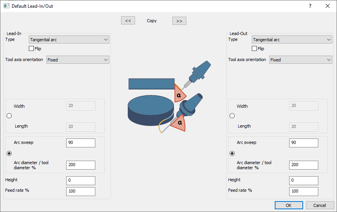Open the Lead-In Type dropdown
Screen dimensions: 337x212
69,39
